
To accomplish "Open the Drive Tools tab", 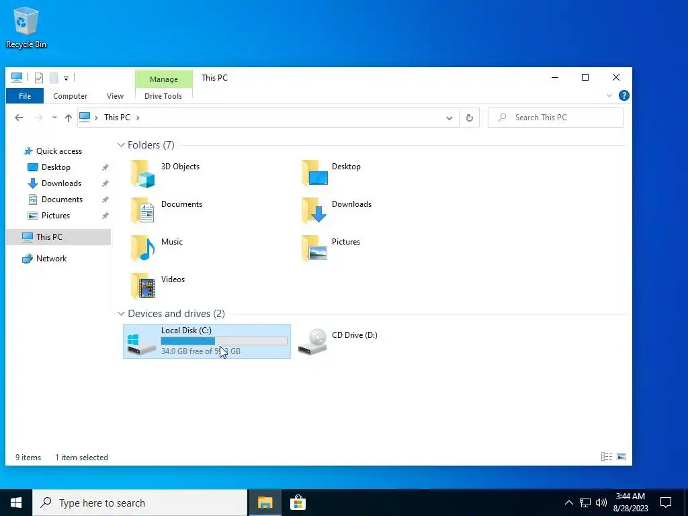I will click(x=163, y=96).
